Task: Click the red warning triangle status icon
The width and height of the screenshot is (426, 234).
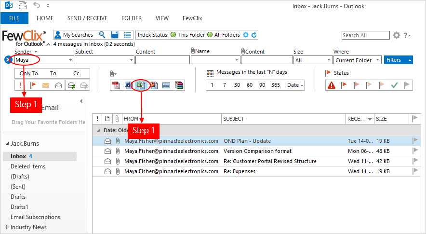Action: [332, 85]
